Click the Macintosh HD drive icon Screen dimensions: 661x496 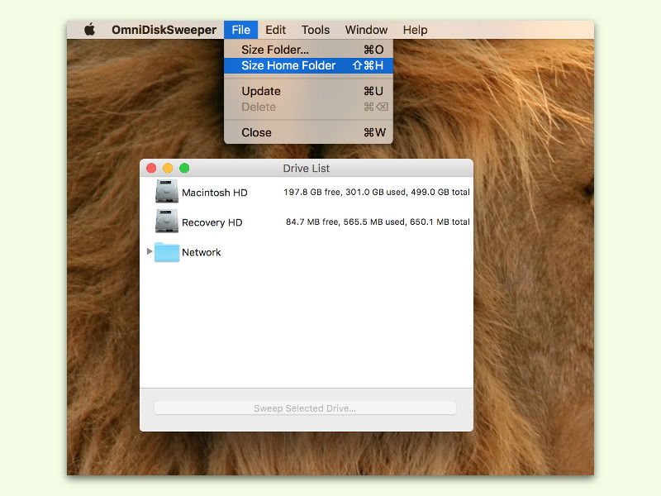(167, 192)
